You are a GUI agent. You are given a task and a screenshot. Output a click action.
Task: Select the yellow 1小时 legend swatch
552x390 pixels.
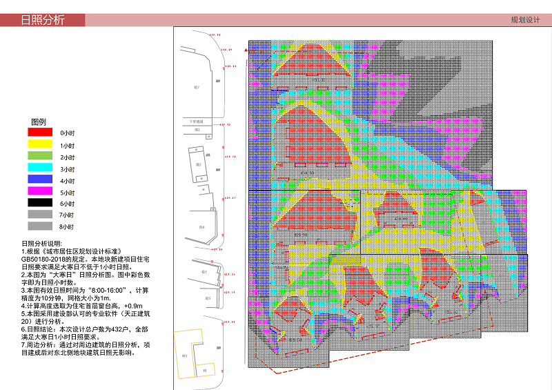point(39,146)
